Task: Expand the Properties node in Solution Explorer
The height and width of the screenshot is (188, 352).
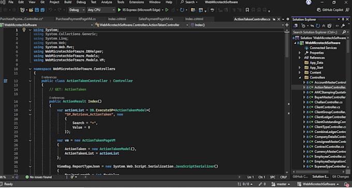Action: (x=300, y=53)
